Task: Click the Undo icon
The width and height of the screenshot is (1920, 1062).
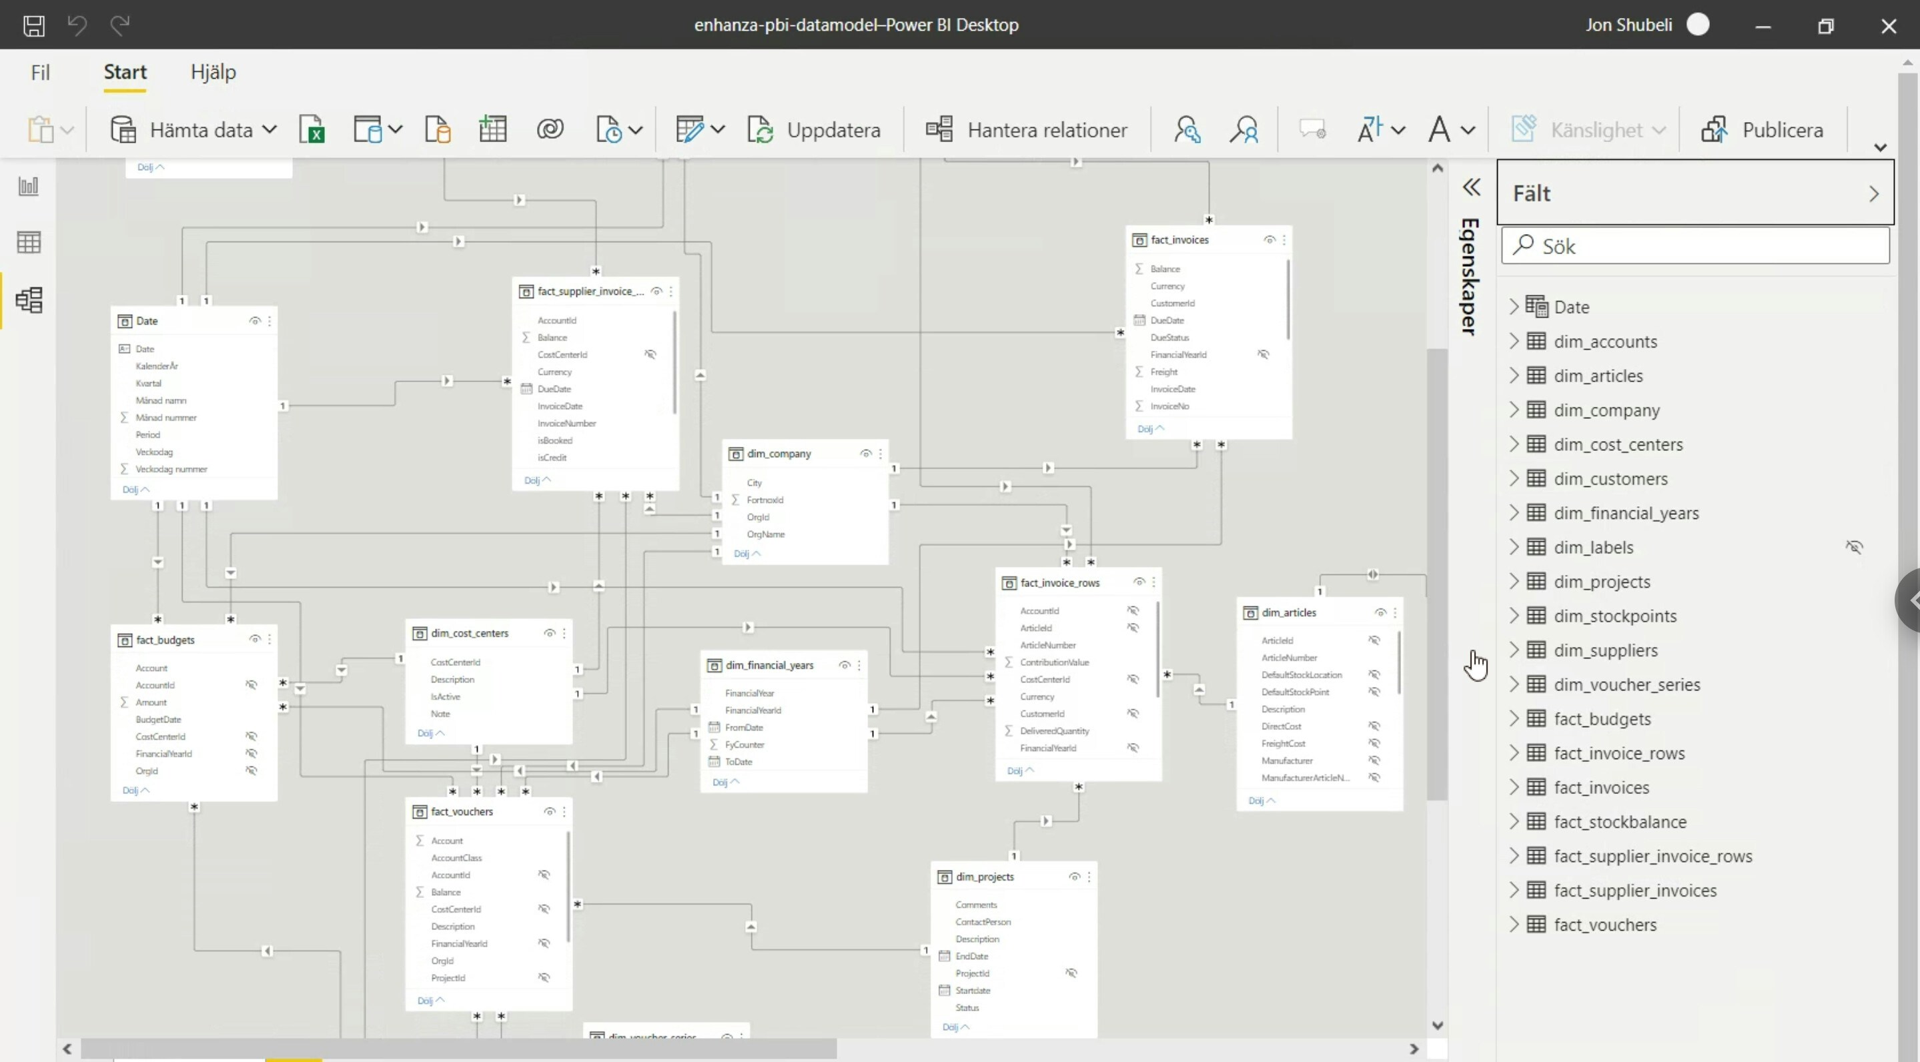Action: point(77,25)
